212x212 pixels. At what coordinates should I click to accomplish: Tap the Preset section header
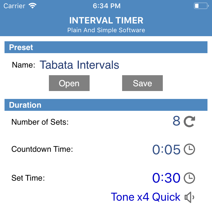pyautogui.click(x=106, y=47)
